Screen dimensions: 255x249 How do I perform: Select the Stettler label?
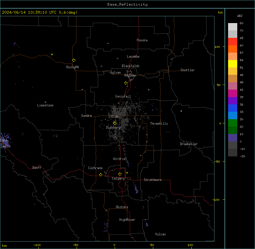tap(187, 70)
